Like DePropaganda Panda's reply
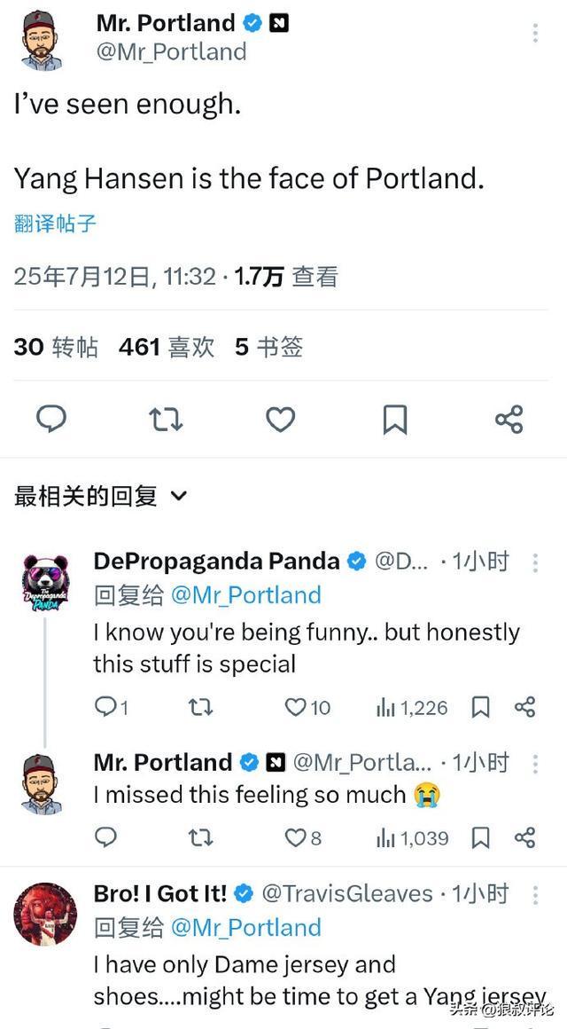Screen dimensions: 567x1029 296,707
